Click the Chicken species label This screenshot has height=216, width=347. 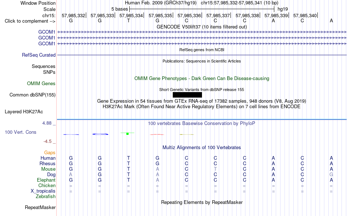point(47,185)
